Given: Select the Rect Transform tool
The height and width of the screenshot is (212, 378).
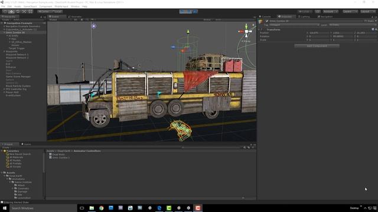Looking at the screenshot, I should click(x=30, y=11).
